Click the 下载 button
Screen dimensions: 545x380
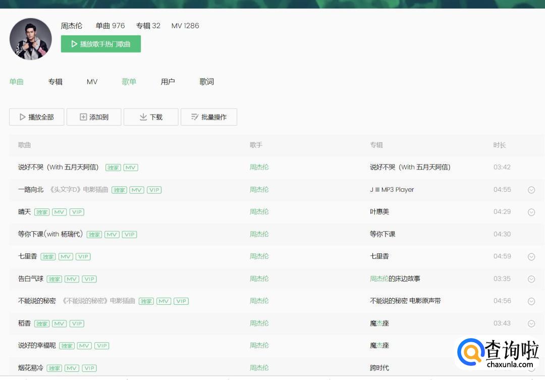pyautogui.click(x=151, y=117)
